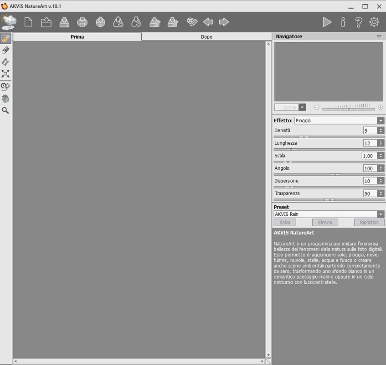Click the Scala slider
This screenshot has height=365, width=386.
329,162
